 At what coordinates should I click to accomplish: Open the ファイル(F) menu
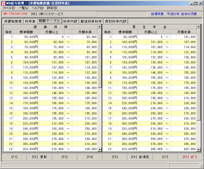[x=9, y=8]
